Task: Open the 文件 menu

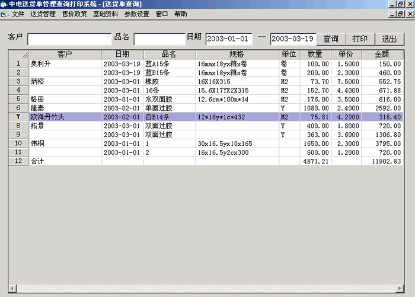Action: coord(18,14)
